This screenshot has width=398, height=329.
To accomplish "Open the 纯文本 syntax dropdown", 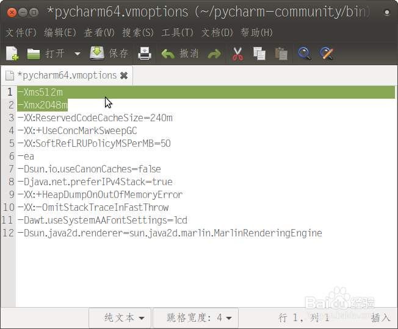I will point(120,317).
